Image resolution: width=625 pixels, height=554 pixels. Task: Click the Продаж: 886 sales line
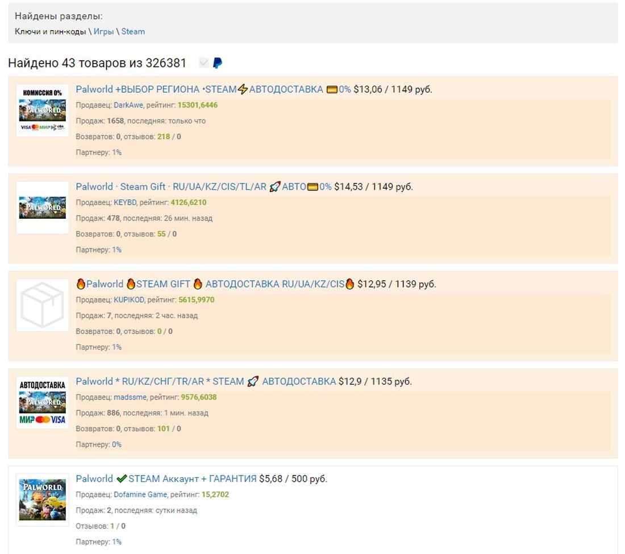pyautogui.click(x=142, y=413)
